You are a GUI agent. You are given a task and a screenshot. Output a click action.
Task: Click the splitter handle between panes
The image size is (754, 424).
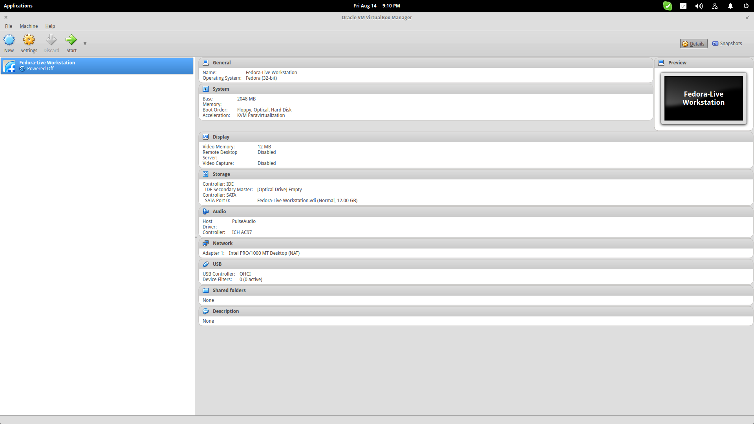coord(196,236)
